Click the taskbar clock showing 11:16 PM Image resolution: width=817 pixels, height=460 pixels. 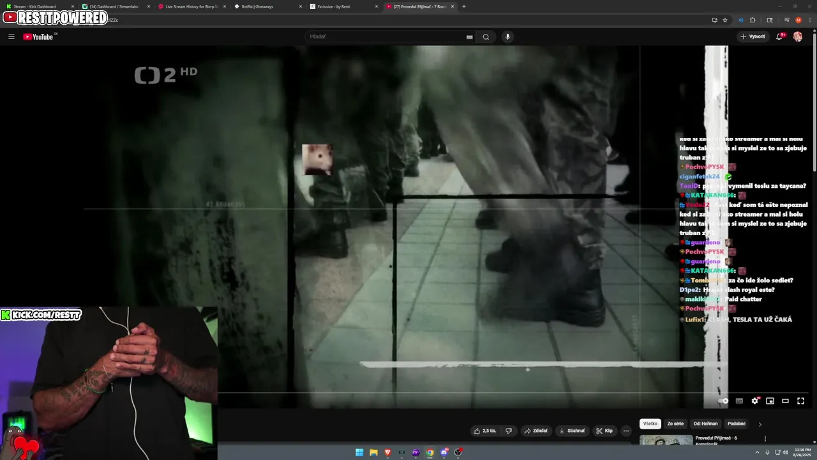[802, 452]
